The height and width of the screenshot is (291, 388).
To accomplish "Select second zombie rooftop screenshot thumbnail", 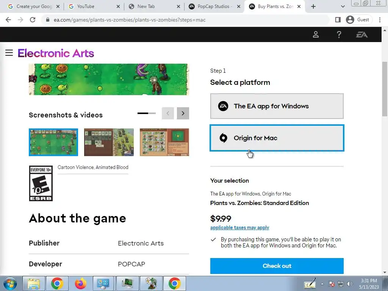I will [109, 142].
